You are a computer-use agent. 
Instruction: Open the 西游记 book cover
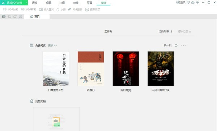point(91,69)
